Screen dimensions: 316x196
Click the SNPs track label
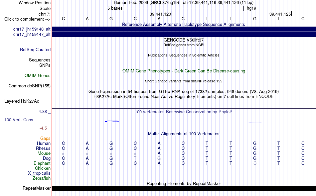(45, 65)
